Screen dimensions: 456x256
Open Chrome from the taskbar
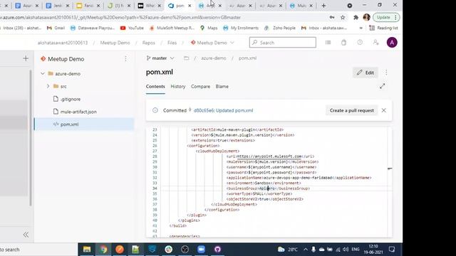[103, 250]
